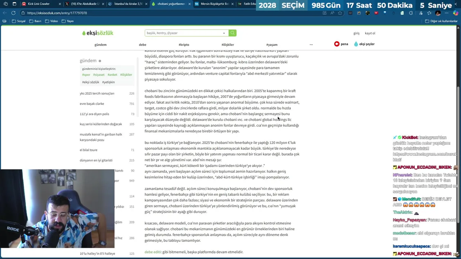Open the Sosyal bookmarks folder
Screen dimensions: 461x259
click(19, 21)
